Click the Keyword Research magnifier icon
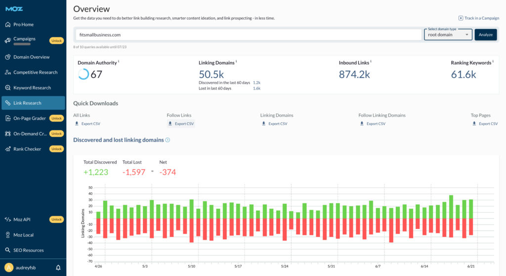 pyautogui.click(x=8, y=88)
